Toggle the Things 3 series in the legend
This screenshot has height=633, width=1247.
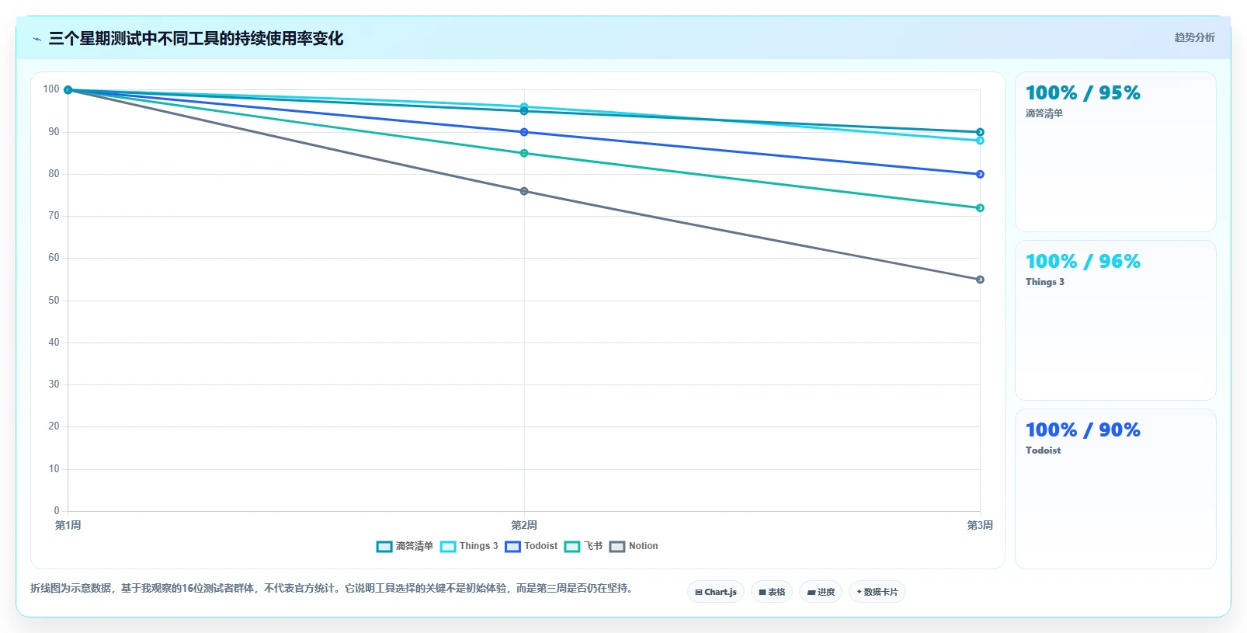[x=469, y=546]
